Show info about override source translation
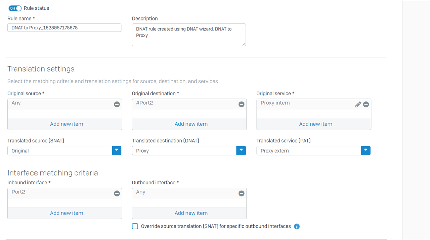Screen dimensions: 430x240 coord(297,227)
